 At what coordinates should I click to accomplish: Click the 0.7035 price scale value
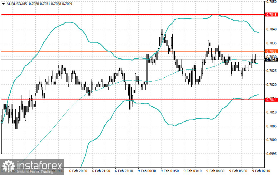tap(271, 43)
